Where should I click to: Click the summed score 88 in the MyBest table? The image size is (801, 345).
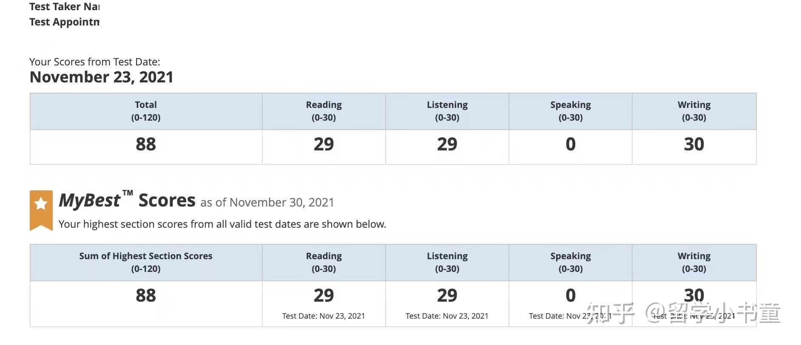(x=146, y=296)
